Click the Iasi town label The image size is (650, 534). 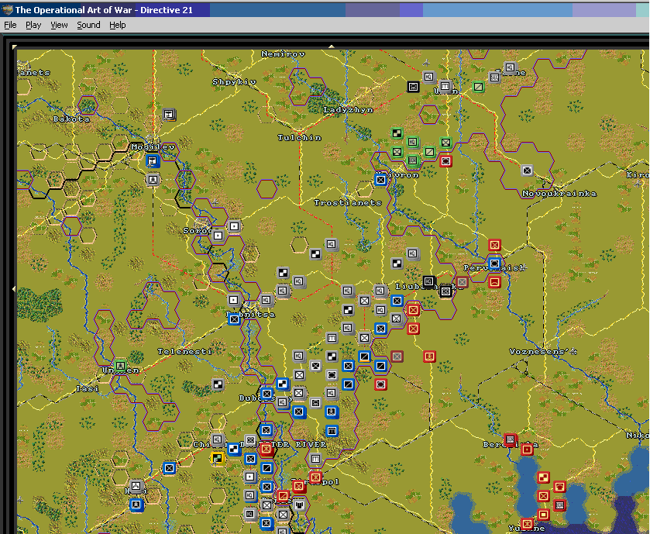tap(88, 389)
